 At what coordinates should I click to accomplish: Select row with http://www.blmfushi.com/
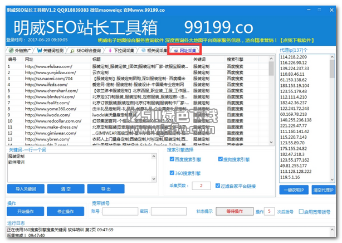138,97
